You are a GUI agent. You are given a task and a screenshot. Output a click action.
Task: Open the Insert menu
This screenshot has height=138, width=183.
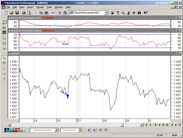click(x=30, y=7)
